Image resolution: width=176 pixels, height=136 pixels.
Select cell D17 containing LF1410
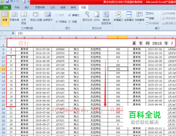[x=60, y=85]
